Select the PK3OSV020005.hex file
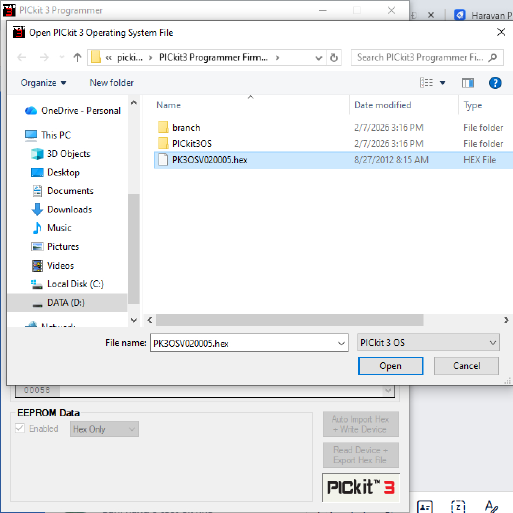This screenshot has width=513, height=513. (209, 160)
